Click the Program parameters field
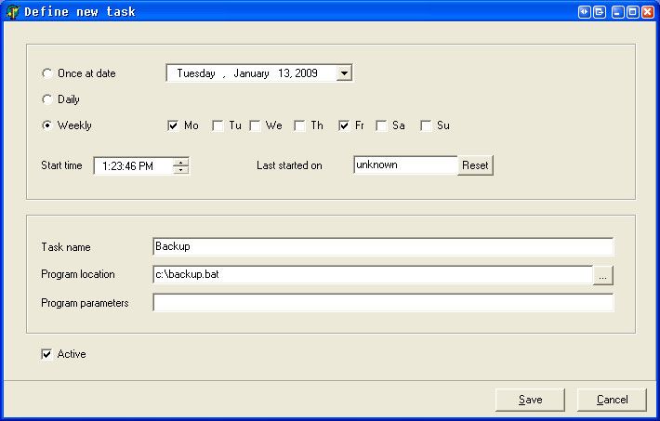Viewport: 660px width, 421px height. (x=383, y=303)
